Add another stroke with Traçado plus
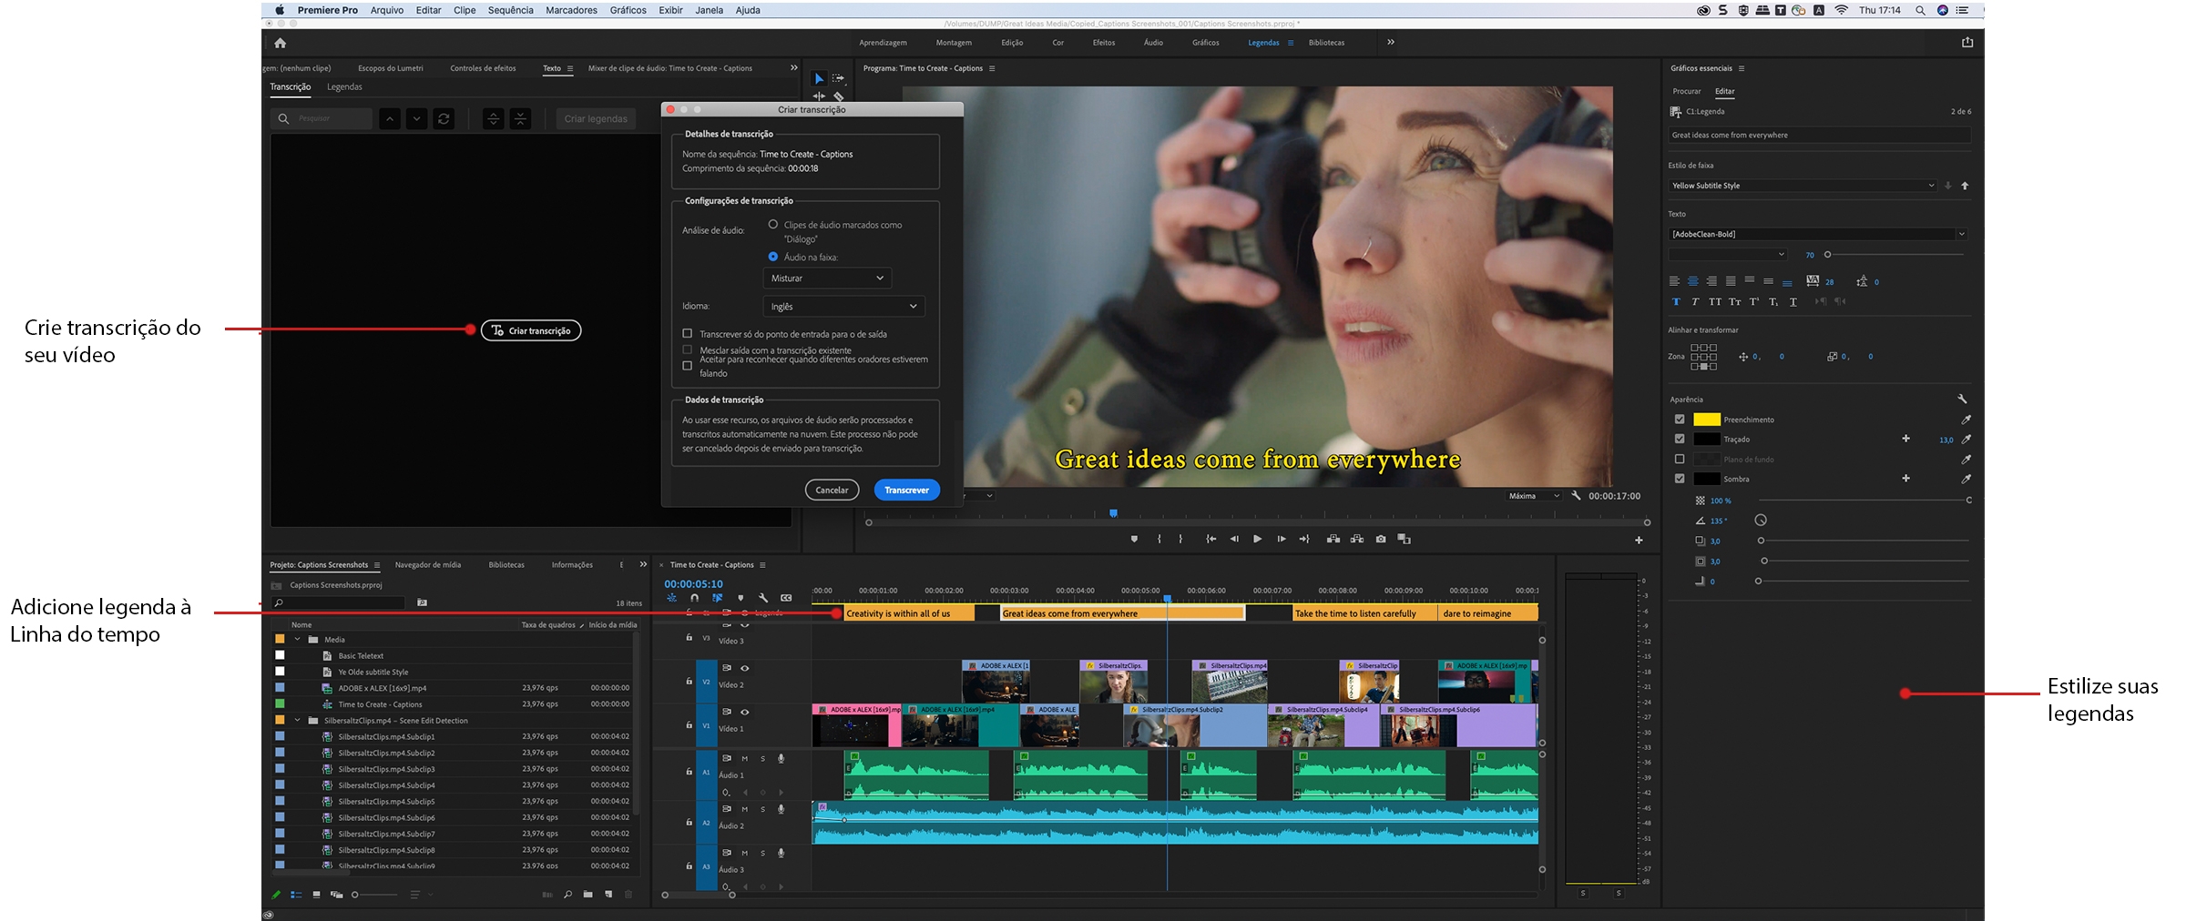This screenshot has height=921, width=2186. 1905,439
